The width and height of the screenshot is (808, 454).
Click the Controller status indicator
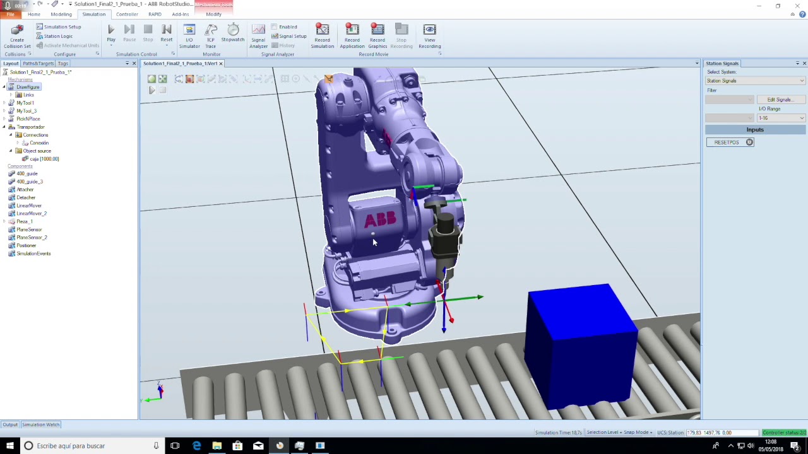point(784,433)
